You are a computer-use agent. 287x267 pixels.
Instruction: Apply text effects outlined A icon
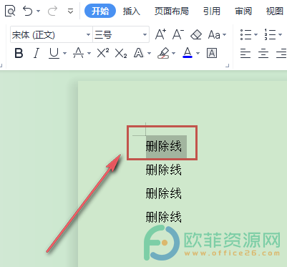(139, 53)
